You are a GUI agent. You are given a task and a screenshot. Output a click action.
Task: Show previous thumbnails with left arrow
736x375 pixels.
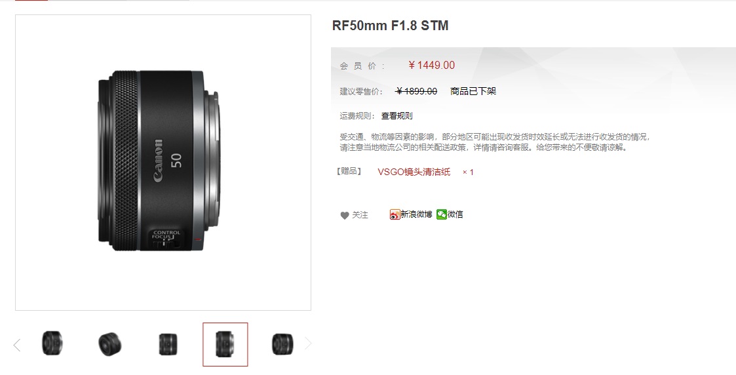pyautogui.click(x=17, y=345)
